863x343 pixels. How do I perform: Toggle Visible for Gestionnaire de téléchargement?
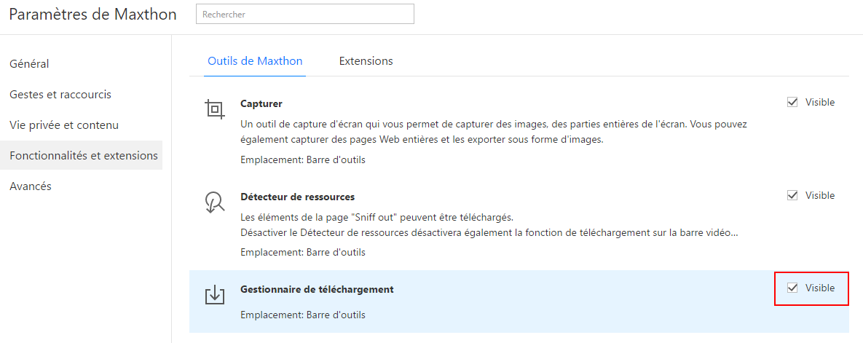coord(792,288)
